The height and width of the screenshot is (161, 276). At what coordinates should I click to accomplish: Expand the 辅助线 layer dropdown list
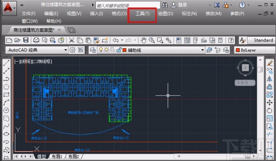tap(199, 50)
